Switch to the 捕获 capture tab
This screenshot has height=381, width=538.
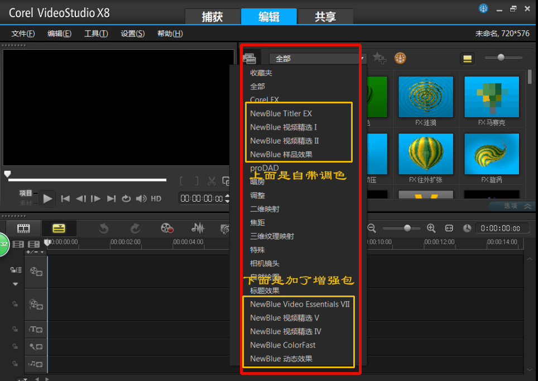(213, 17)
